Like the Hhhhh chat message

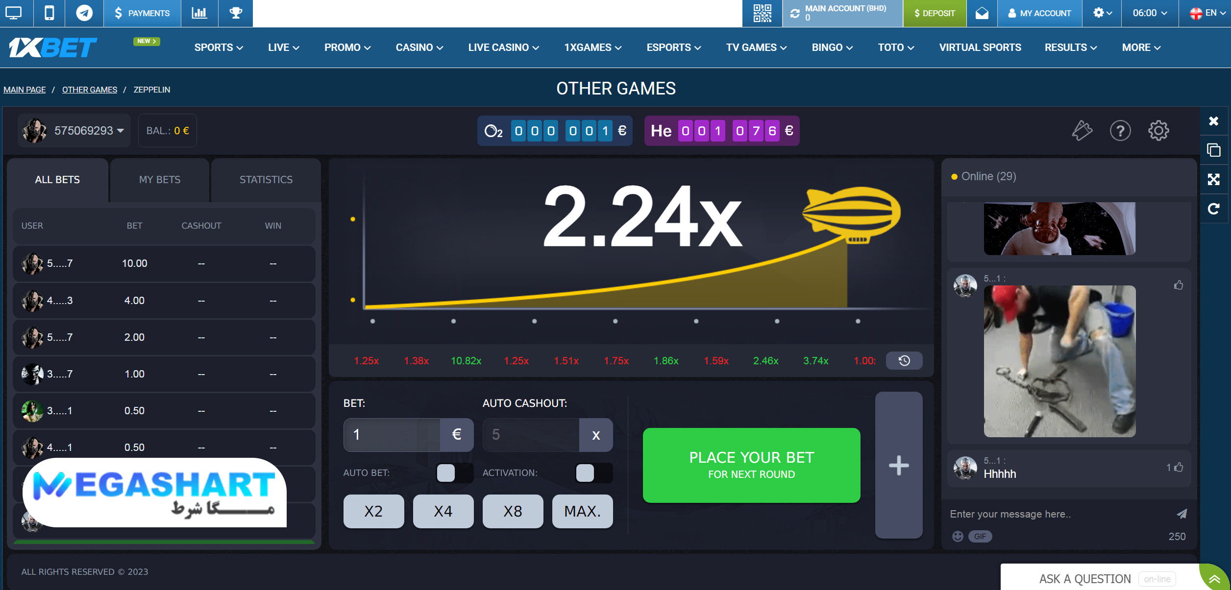[1179, 467]
